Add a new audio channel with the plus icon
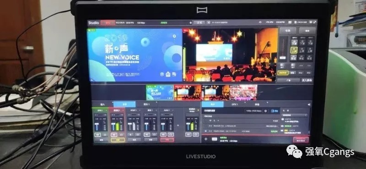The height and width of the screenshot is (169, 366). [x=178, y=126]
